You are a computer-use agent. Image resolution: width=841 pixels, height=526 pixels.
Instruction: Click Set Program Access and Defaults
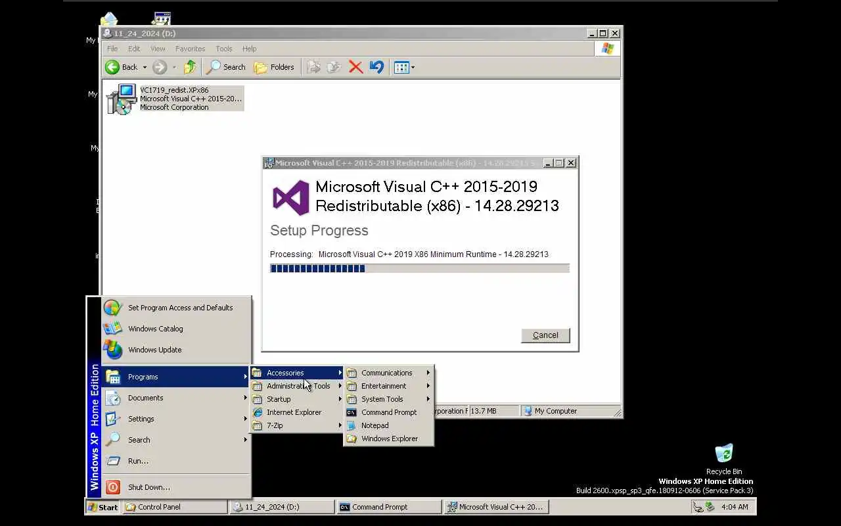[x=176, y=308]
